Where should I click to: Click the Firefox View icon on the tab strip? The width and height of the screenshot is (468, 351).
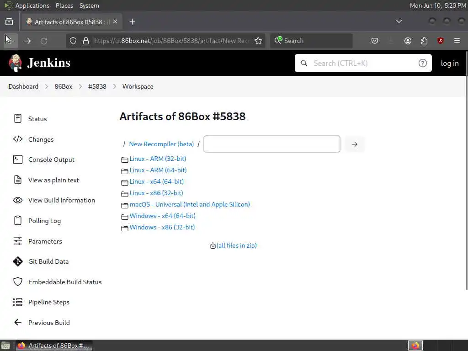pyautogui.click(x=9, y=21)
